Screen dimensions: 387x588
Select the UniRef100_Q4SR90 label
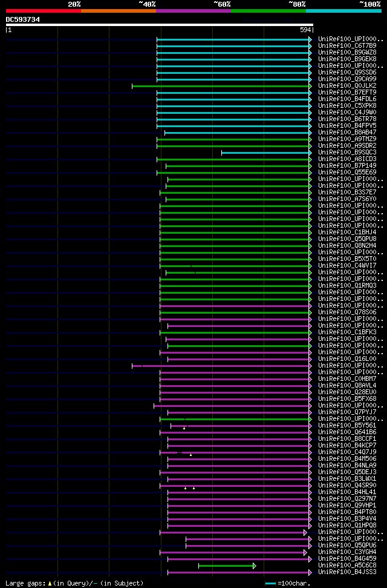347,486
